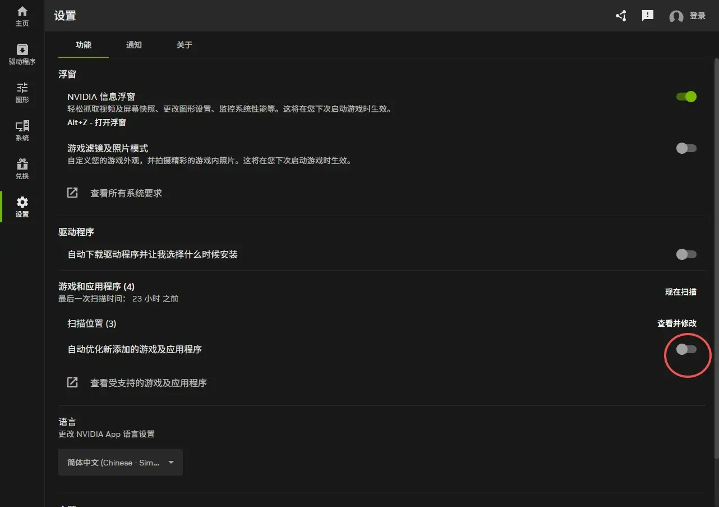
Task: Click the user avatar icon beside 登录
Action: coord(676,16)
